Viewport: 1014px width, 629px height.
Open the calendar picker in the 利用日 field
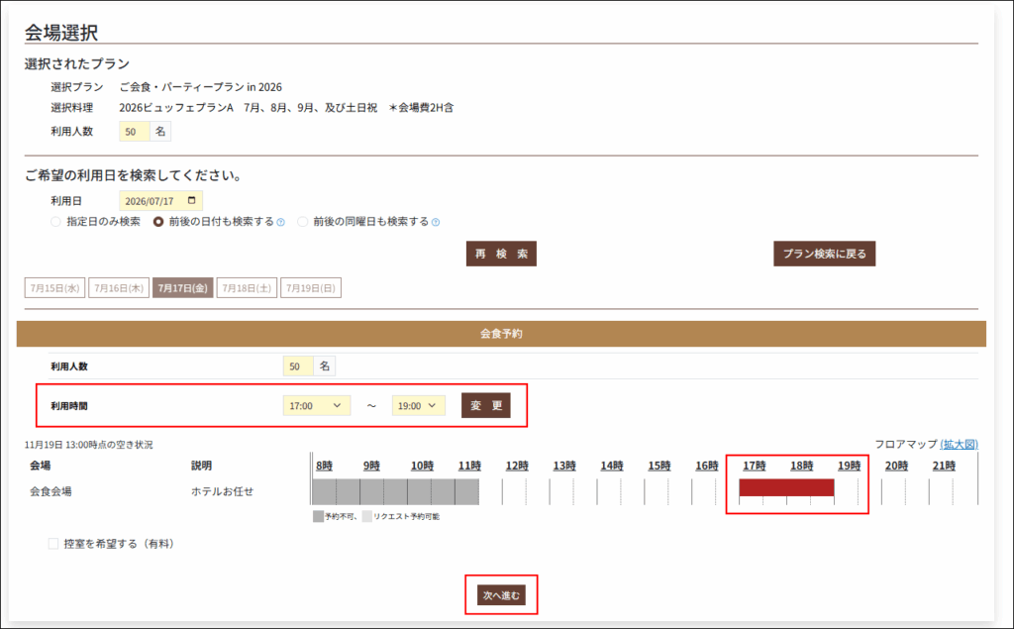(193, 201)
